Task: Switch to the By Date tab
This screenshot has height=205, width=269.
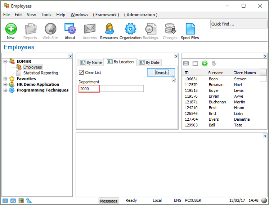Action: (x=149, y=62)
